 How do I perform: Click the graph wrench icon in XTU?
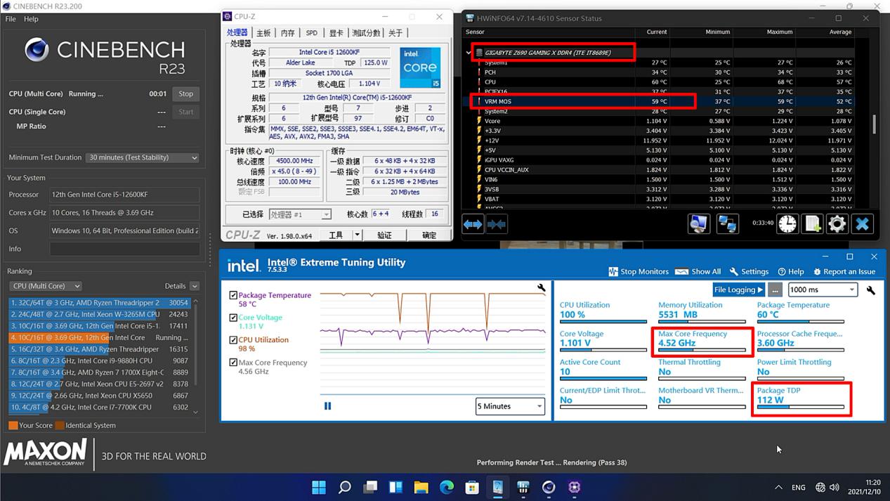542,288
